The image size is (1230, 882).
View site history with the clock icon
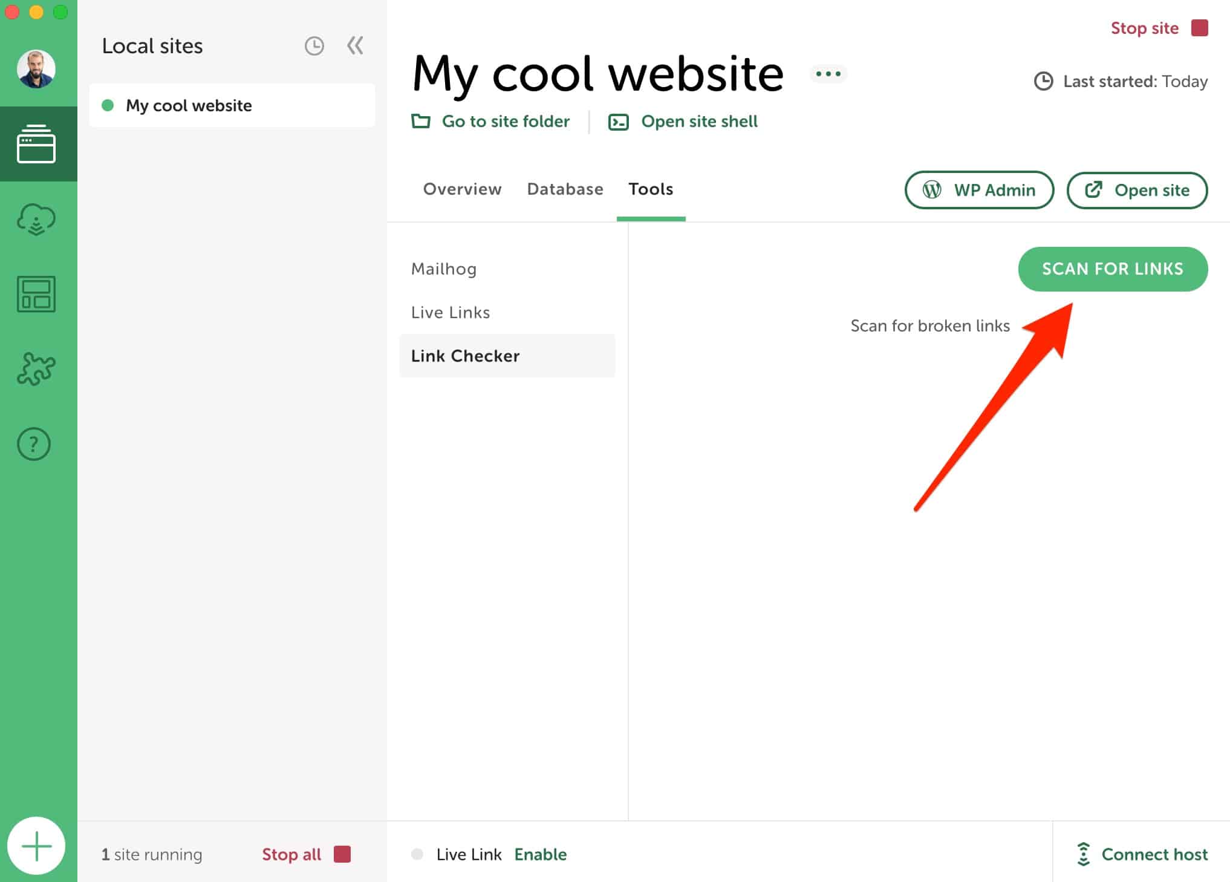pos(314,45)
